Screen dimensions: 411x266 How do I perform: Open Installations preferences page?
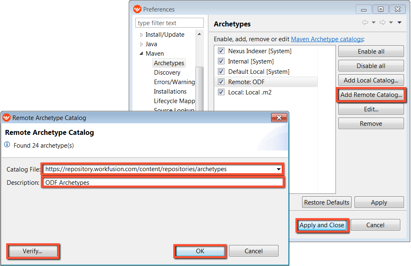(170, 92)
